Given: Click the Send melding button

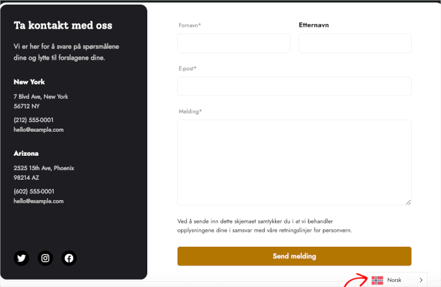Looking at the screenshot, I should (x=294, y=256).
